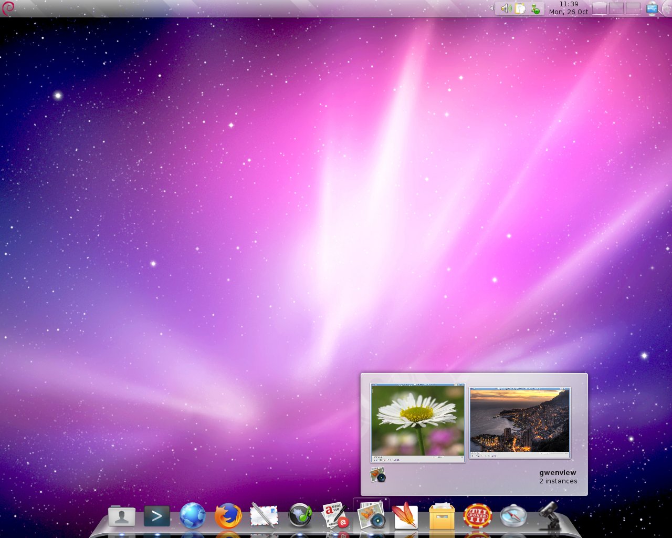The height and width of the screenshot is (538, 672).
Task: Click the Gwenview image viewer dock icon
Action: point(371,515)
